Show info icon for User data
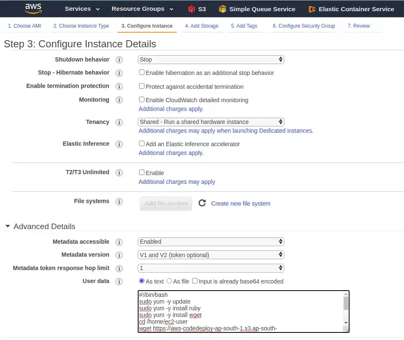Screen dimensions: 404x340 click(119, 281)
